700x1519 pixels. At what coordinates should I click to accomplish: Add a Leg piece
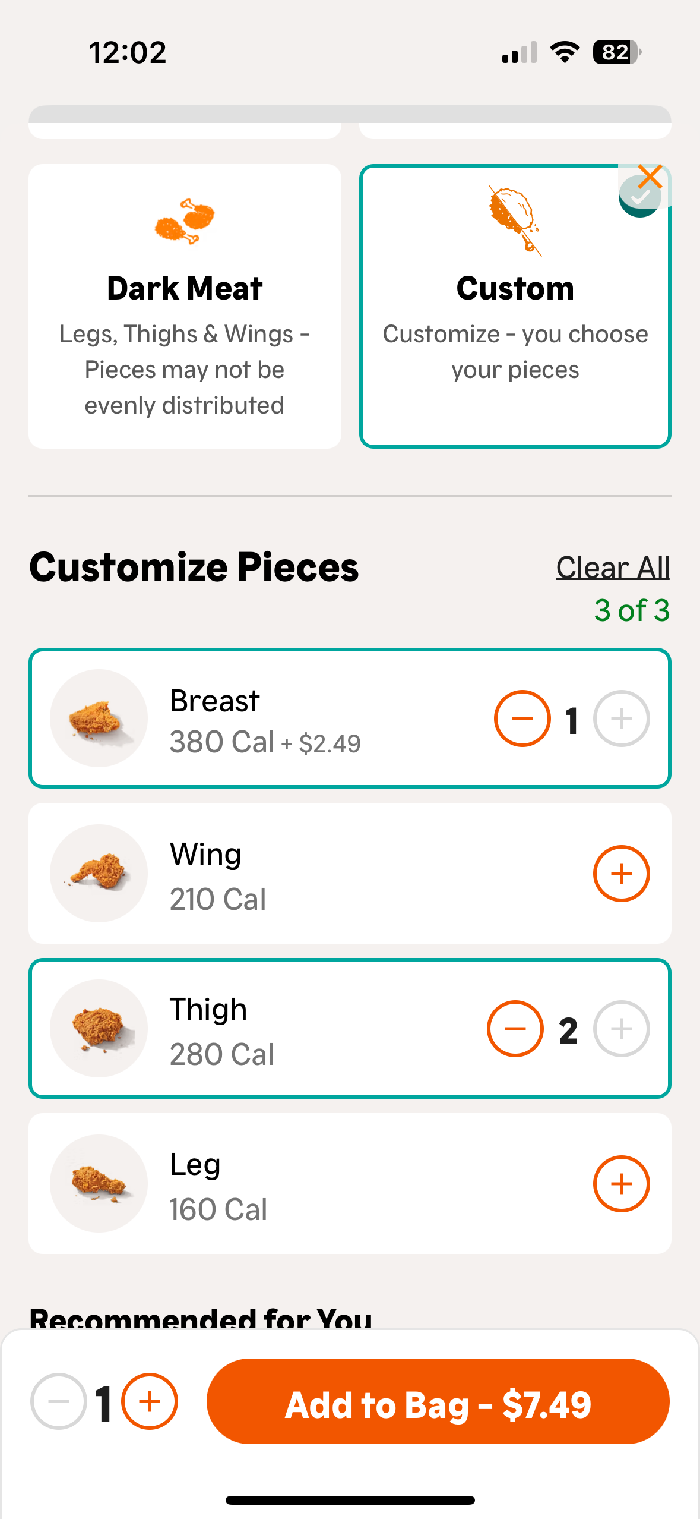tap(621, 1184)
